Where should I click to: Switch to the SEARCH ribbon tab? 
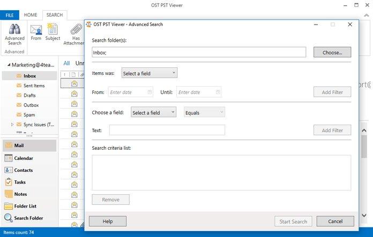pyautogui.click(x=55, y=15)
